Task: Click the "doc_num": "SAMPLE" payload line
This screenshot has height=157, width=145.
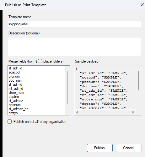Action: [x=102, y=86]
